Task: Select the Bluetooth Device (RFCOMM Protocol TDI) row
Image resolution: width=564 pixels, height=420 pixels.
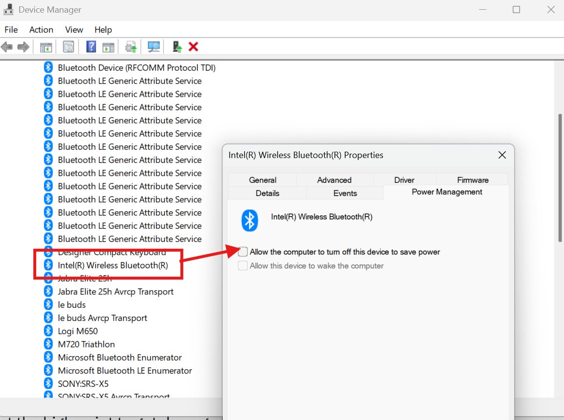Action: click(x=136, y=67)
